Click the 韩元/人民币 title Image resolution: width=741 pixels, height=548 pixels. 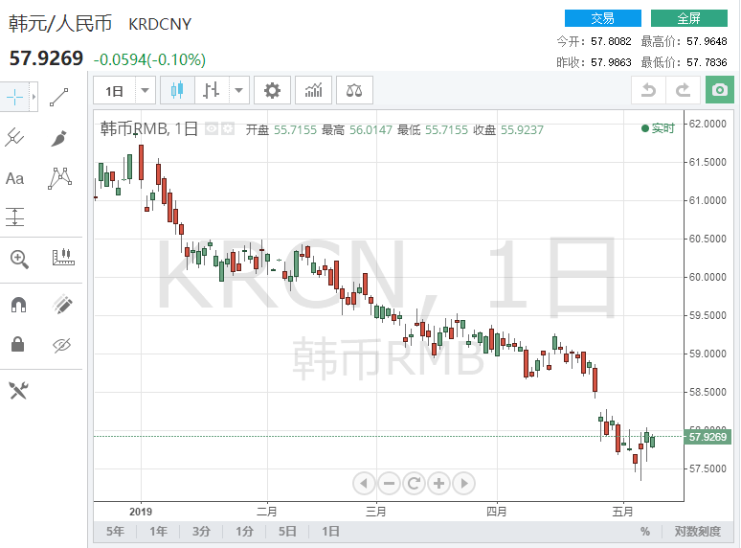pyautogui.click(x=60, y=24)
